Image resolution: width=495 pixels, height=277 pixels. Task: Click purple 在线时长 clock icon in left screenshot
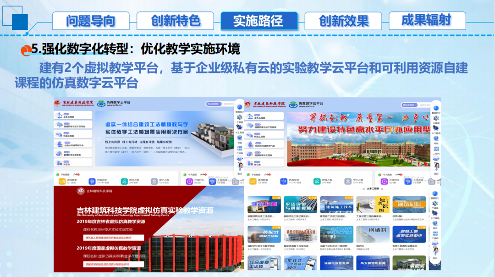[x=189, y=181]
